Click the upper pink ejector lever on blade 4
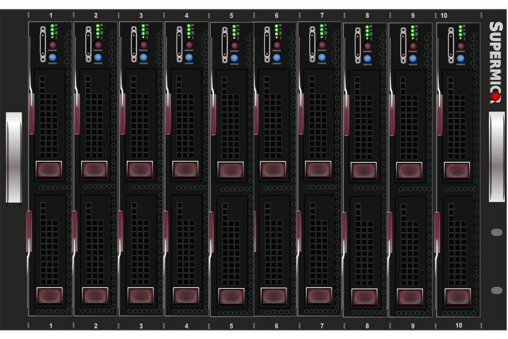Viewport: 508px width, 339px height. point(168,113)
